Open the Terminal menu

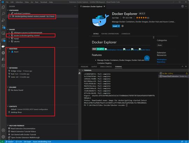(43, 2)
